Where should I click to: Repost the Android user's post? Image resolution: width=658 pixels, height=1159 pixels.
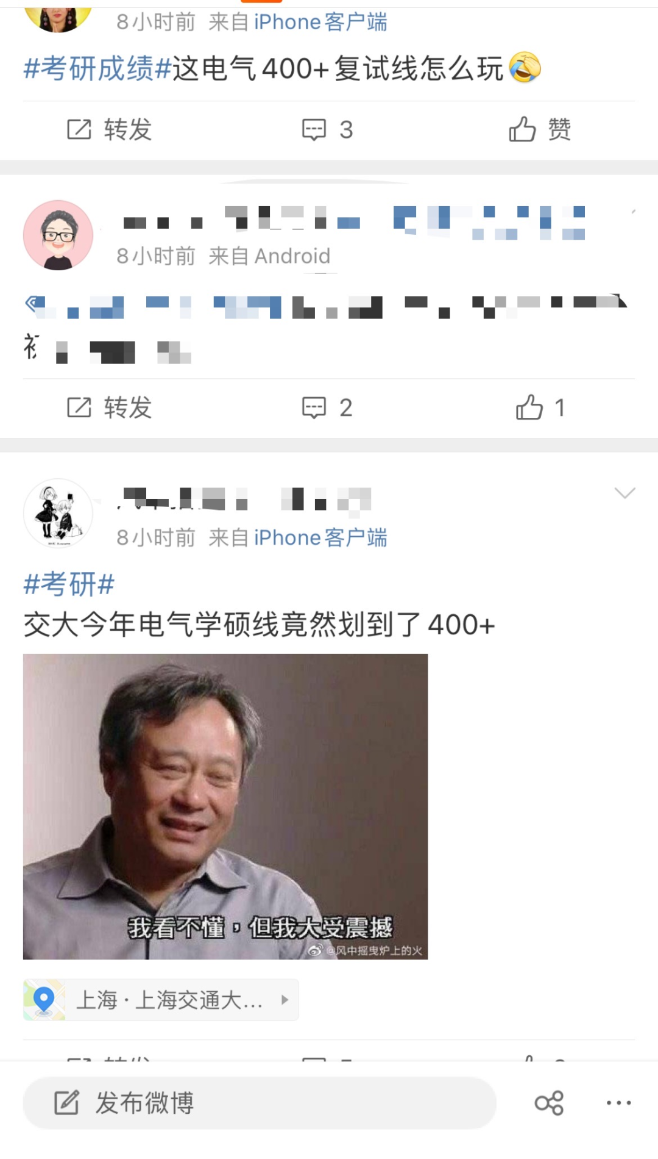(110, 407)
